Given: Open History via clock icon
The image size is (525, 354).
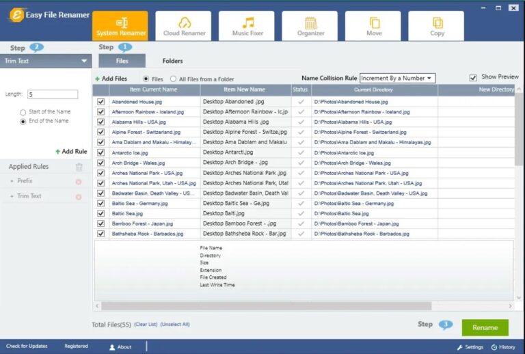Looking at the screenshot, I should (503, 347).
